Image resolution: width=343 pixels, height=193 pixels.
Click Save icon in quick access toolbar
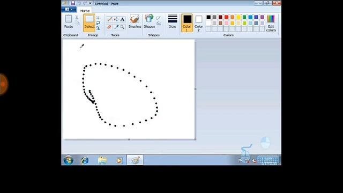pos(73,3)
